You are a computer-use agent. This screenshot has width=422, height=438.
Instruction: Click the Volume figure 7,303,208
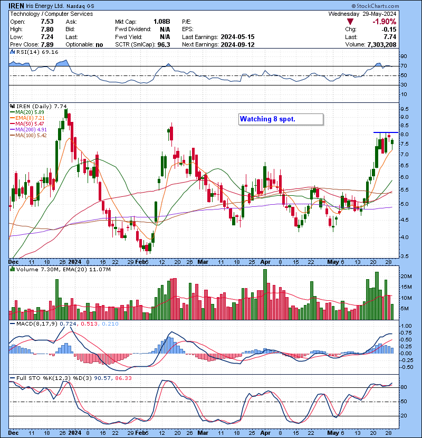pyautogui.click(x=382, y=45)
